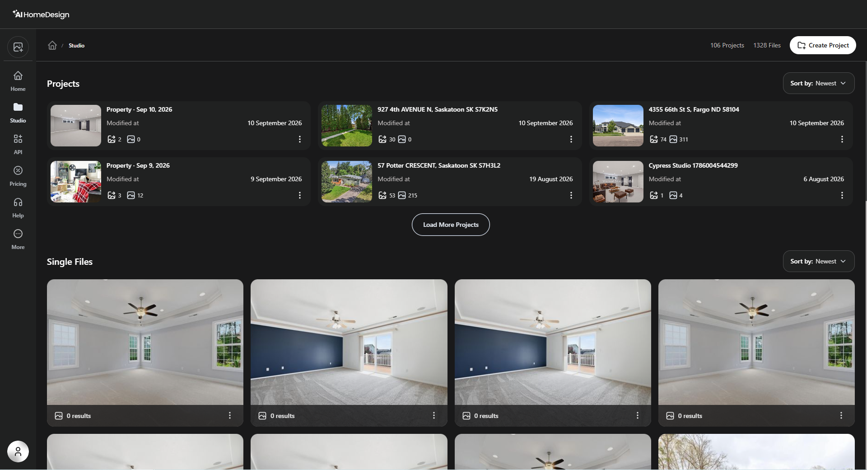
Task: Click the 311 results count for Fargo project
Action: [x=679, y=139]
